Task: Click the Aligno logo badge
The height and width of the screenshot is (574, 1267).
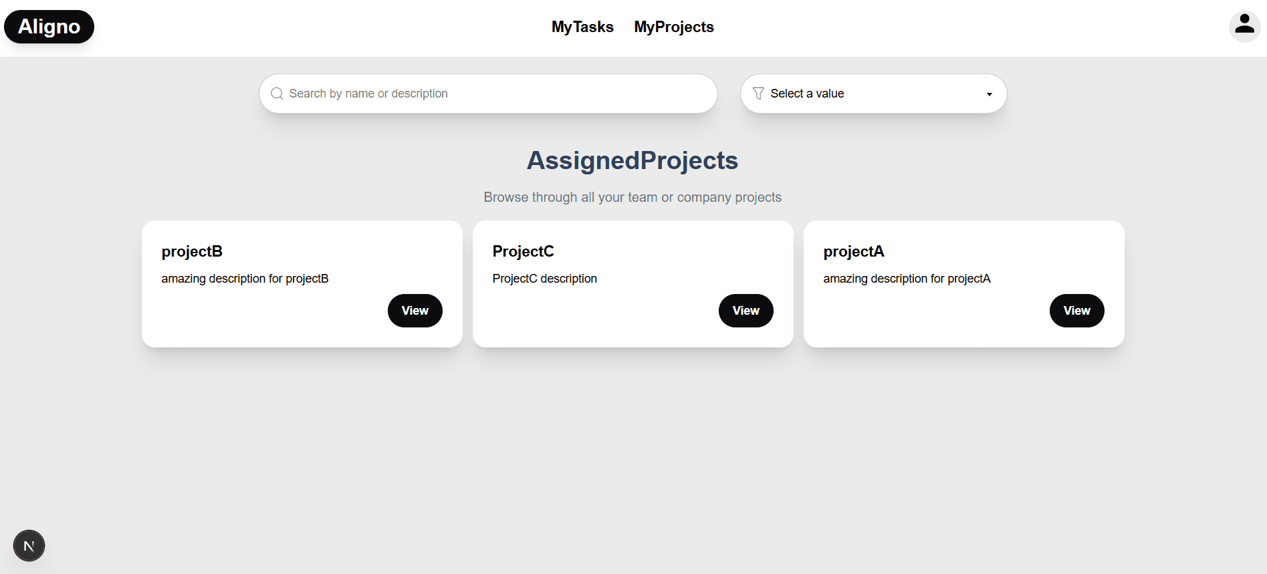Action: click(49, 27)
